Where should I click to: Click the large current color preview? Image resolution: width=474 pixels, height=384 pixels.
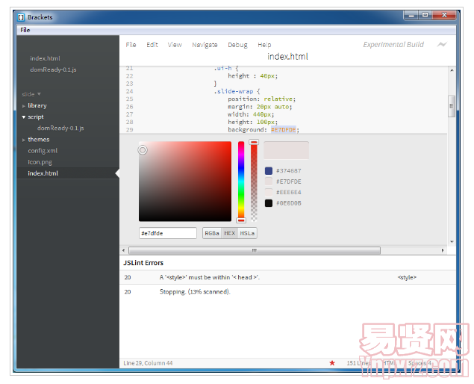[x=287, y=150]
